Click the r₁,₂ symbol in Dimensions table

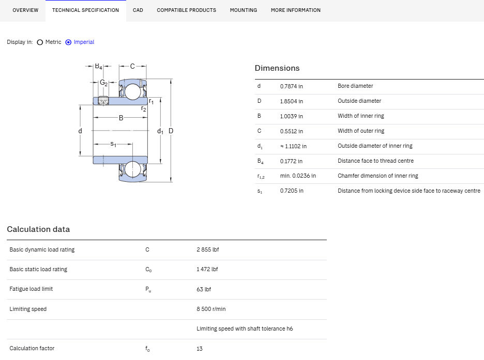261,176
